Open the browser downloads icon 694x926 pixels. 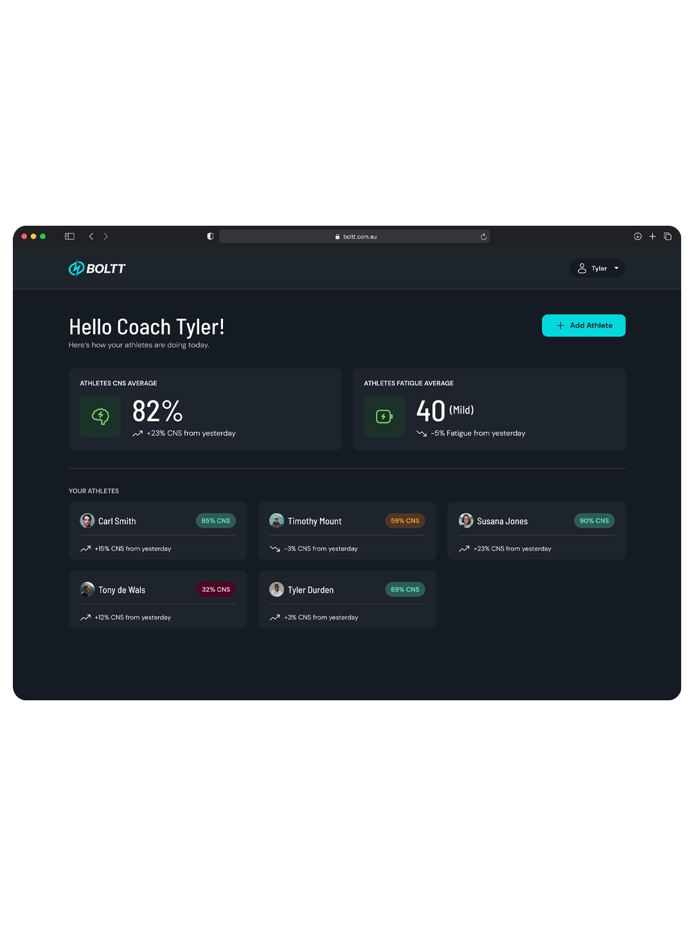[x=637, y=237]
